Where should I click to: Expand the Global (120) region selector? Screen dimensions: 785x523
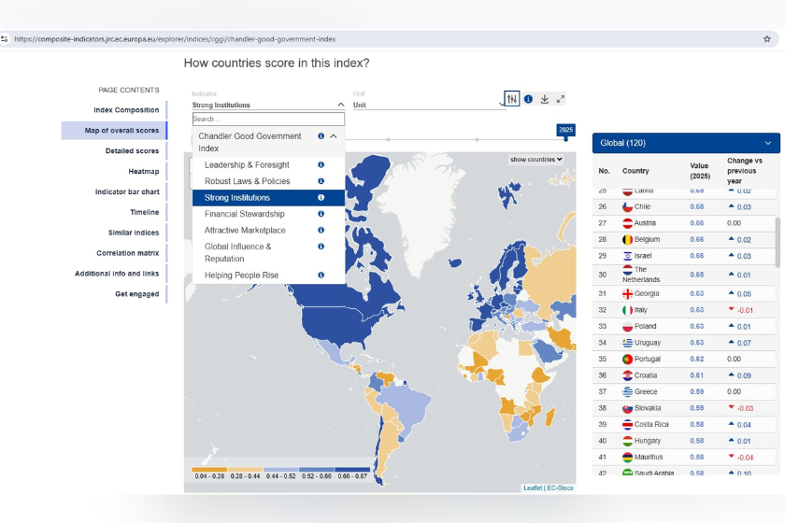767,143
